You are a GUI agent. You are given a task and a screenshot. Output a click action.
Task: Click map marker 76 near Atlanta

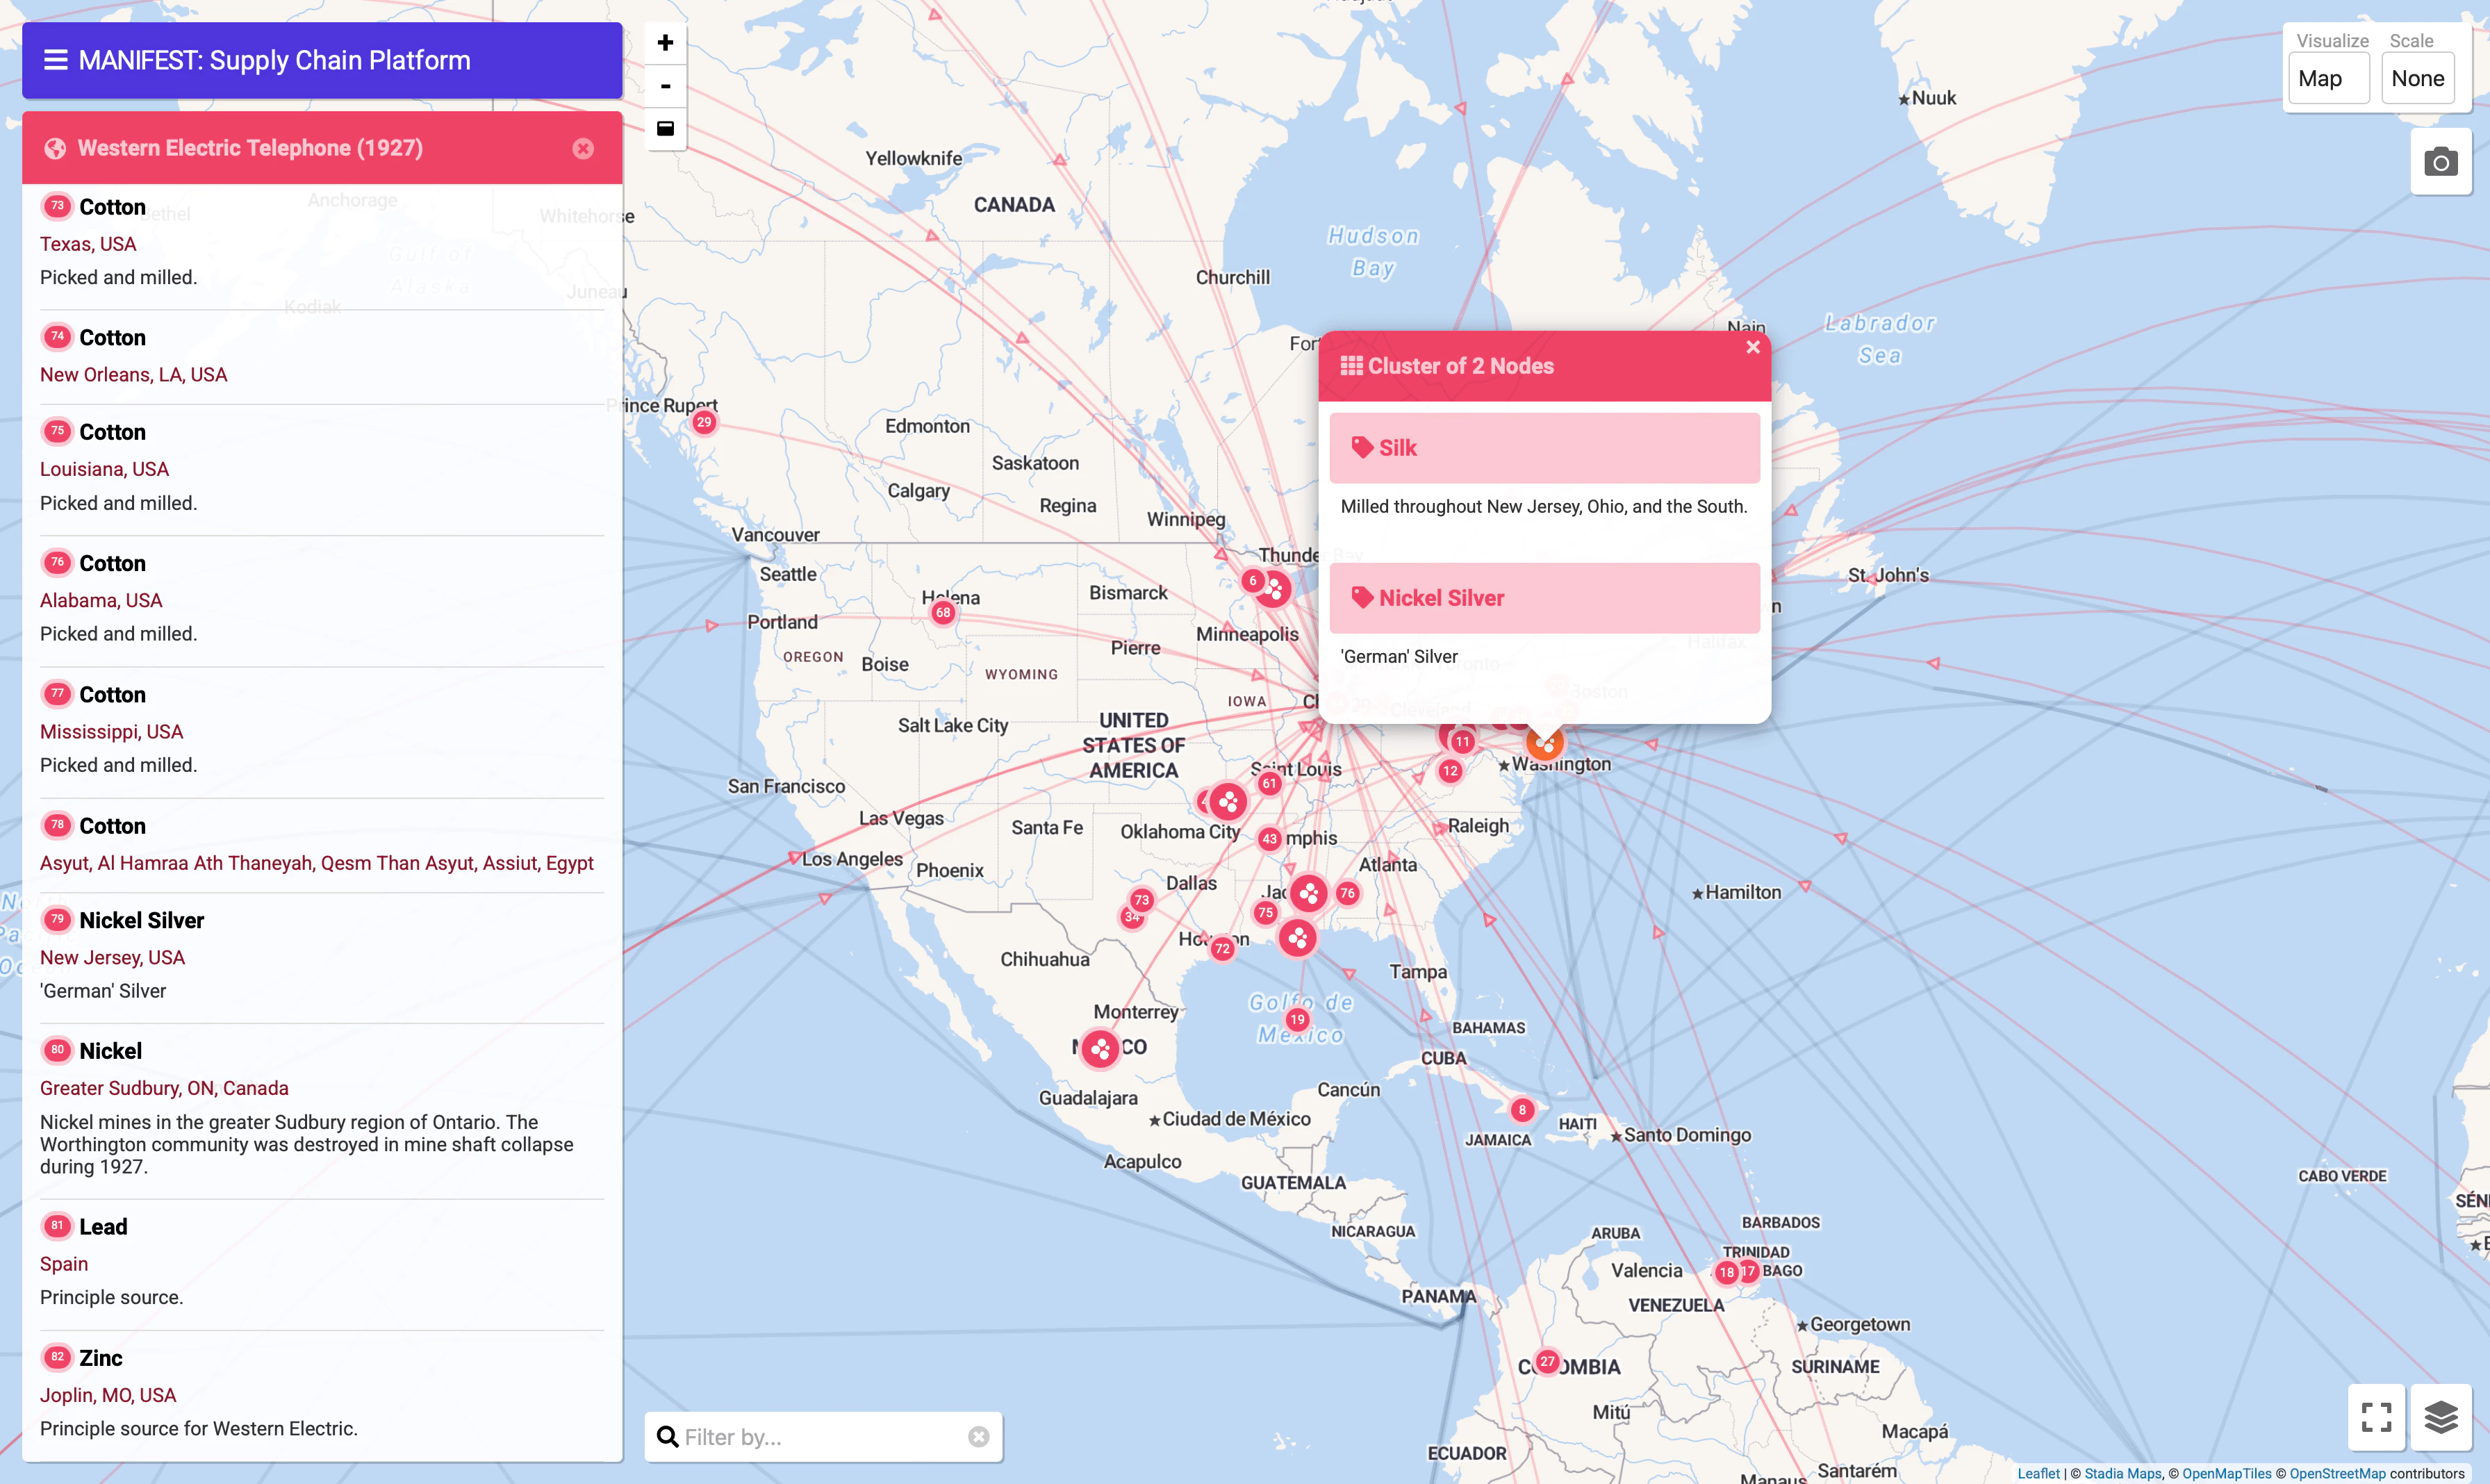click(1347, 893)
